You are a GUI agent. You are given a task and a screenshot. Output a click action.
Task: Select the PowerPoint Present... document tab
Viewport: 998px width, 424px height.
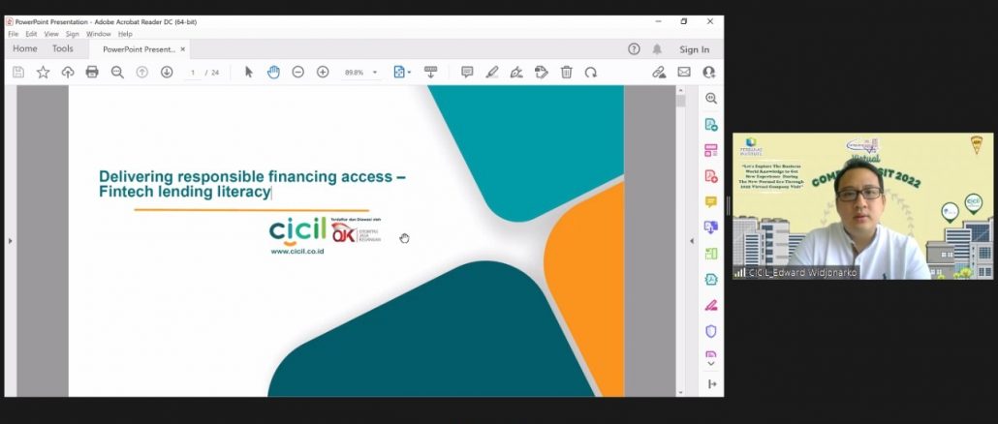point(139,49)
